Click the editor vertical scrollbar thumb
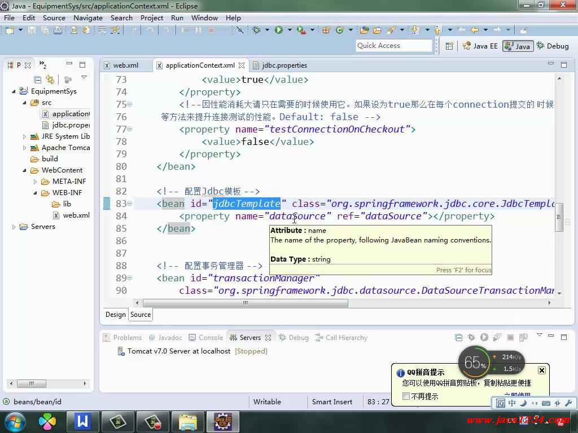 559,217
